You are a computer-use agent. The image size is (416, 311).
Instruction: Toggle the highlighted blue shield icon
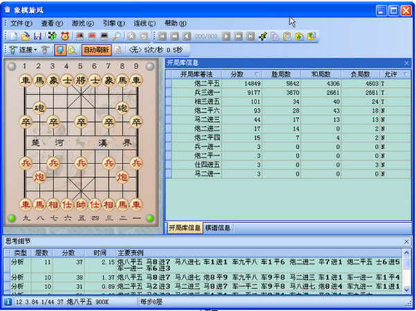click(x=60, y=50)
